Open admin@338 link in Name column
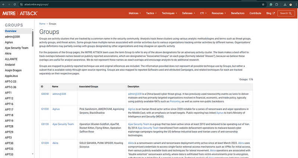 click(x=59, y=94)
